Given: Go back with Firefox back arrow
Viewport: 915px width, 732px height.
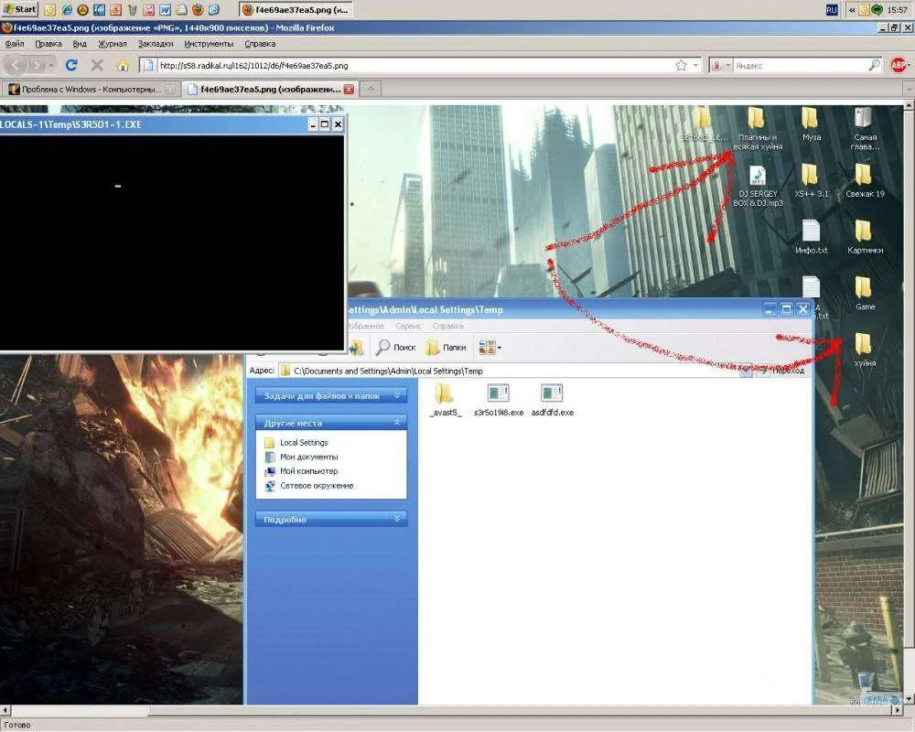Looking at the screenshot, I should 16,65.
